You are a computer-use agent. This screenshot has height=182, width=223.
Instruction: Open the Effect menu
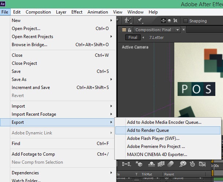tap(77, 12)
